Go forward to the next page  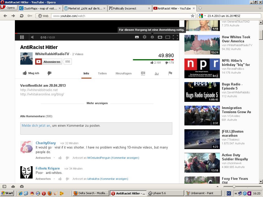[13, 16]
